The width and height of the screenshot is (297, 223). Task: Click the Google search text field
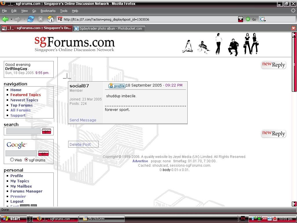point(21,153)
